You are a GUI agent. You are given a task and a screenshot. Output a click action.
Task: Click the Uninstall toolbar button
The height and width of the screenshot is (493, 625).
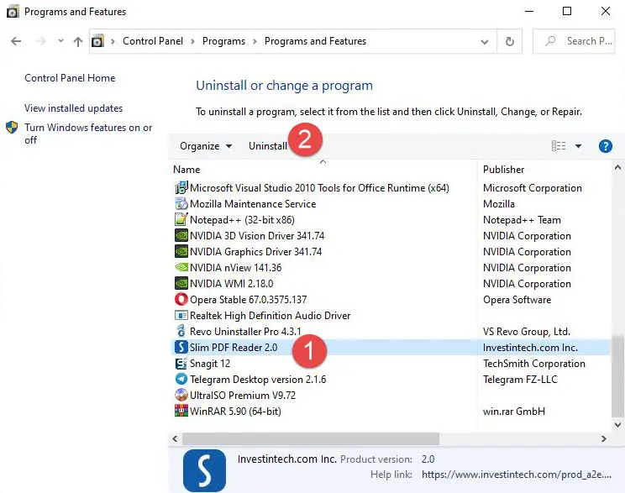pos(268,146)
